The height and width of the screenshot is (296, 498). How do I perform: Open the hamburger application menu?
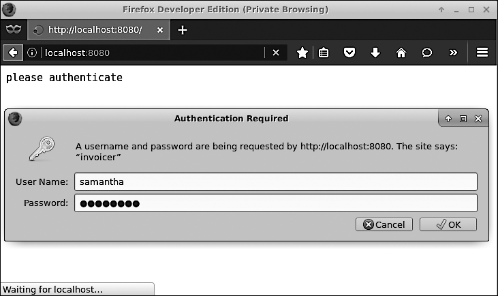pos(482,53)
